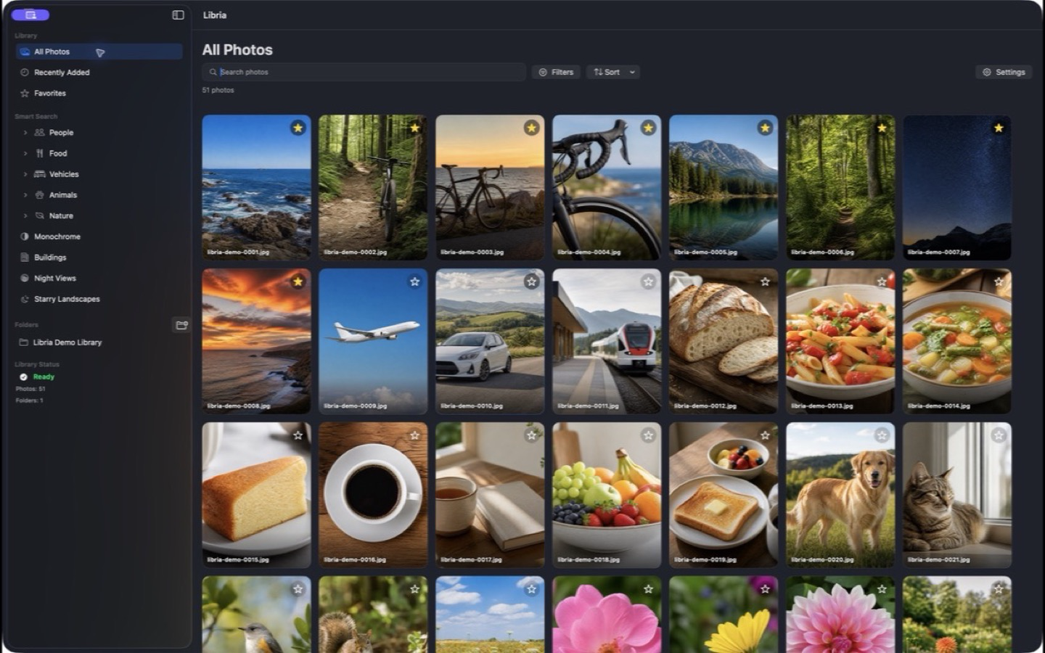Open the Recently Added section
Image resolution: width=1045 pixels, height=653 pixels.
point(99,73)
